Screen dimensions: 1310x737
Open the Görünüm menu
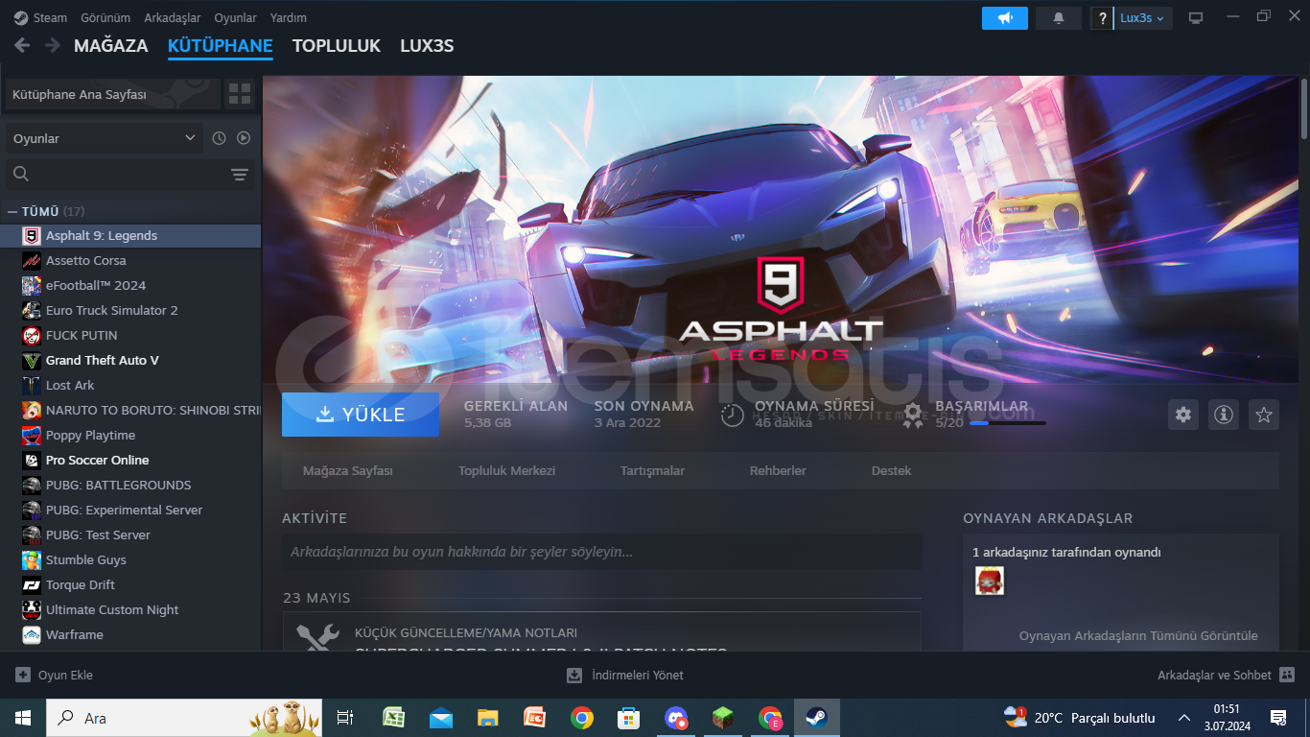coord(103,18)
